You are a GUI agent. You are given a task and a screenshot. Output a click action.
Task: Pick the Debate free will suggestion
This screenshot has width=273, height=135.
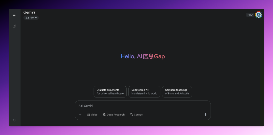click(144, 92)
